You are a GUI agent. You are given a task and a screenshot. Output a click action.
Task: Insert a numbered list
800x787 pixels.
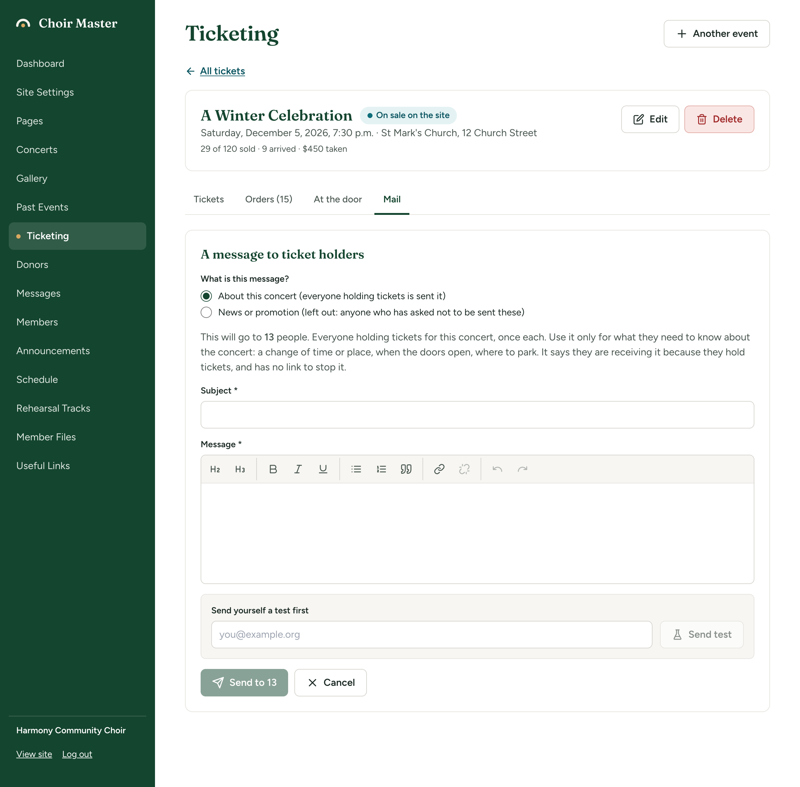381,469
